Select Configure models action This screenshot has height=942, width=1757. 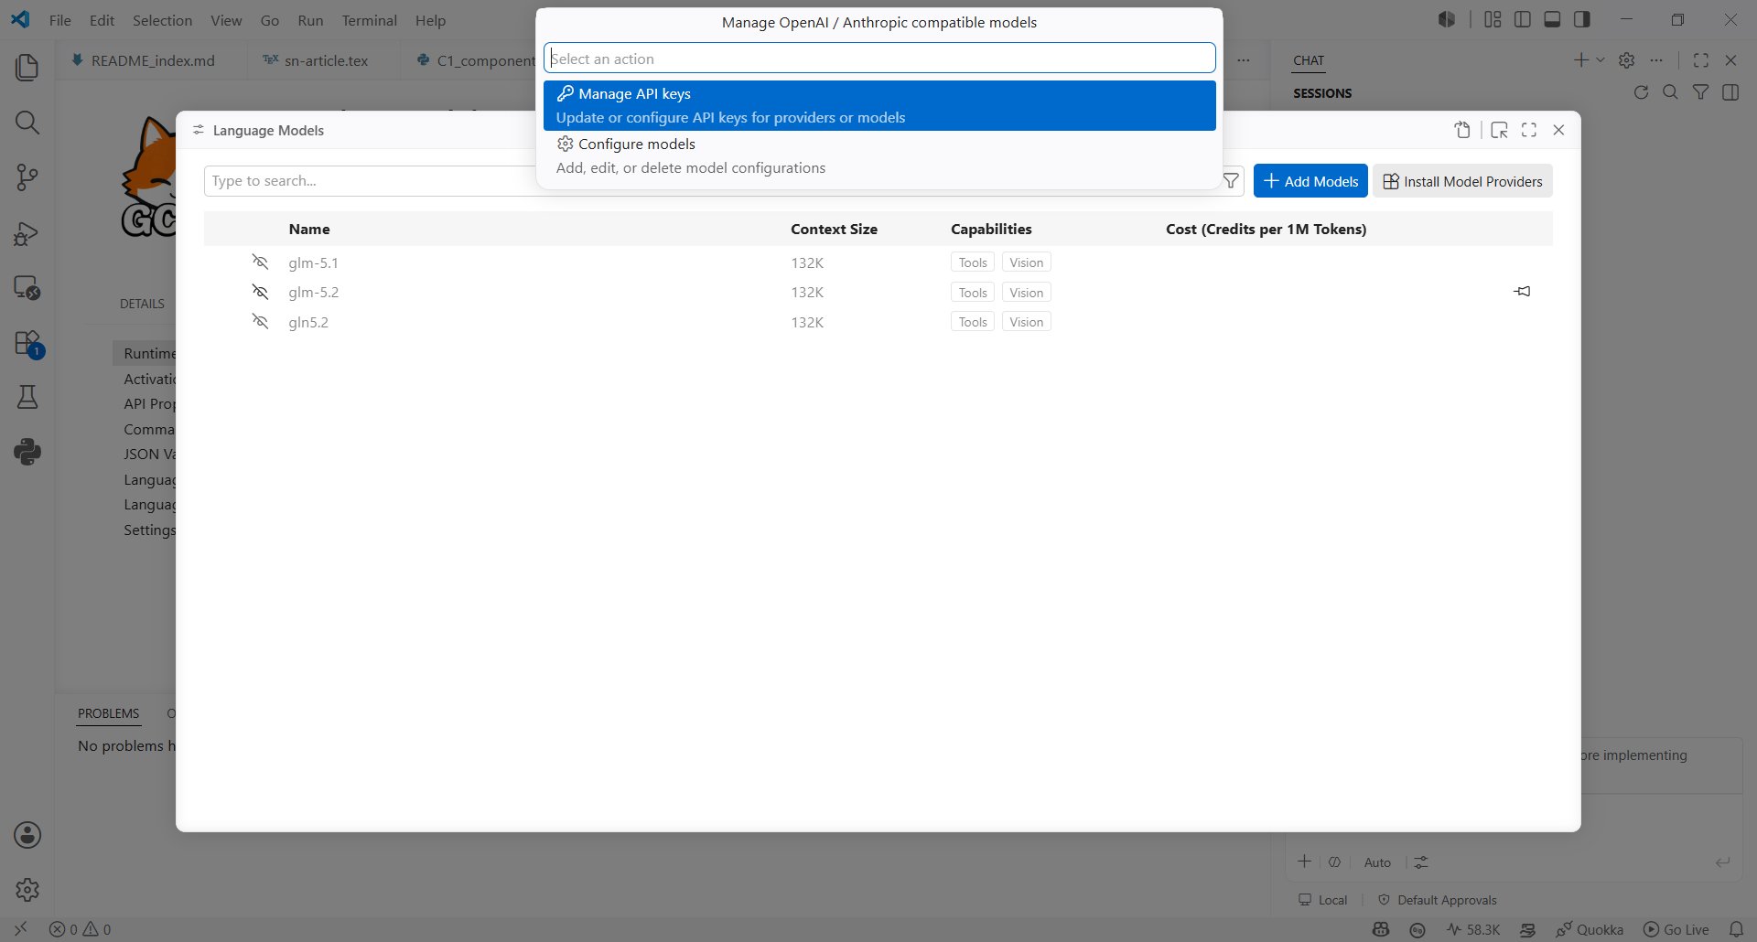(879, 156)
